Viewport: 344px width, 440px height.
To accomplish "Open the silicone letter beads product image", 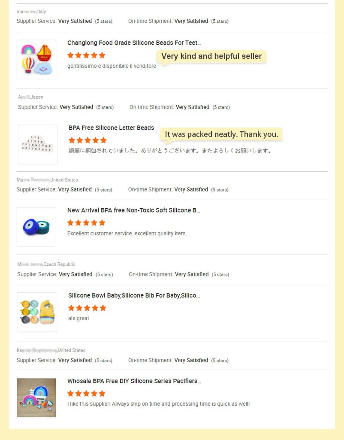I will [38, 145].
